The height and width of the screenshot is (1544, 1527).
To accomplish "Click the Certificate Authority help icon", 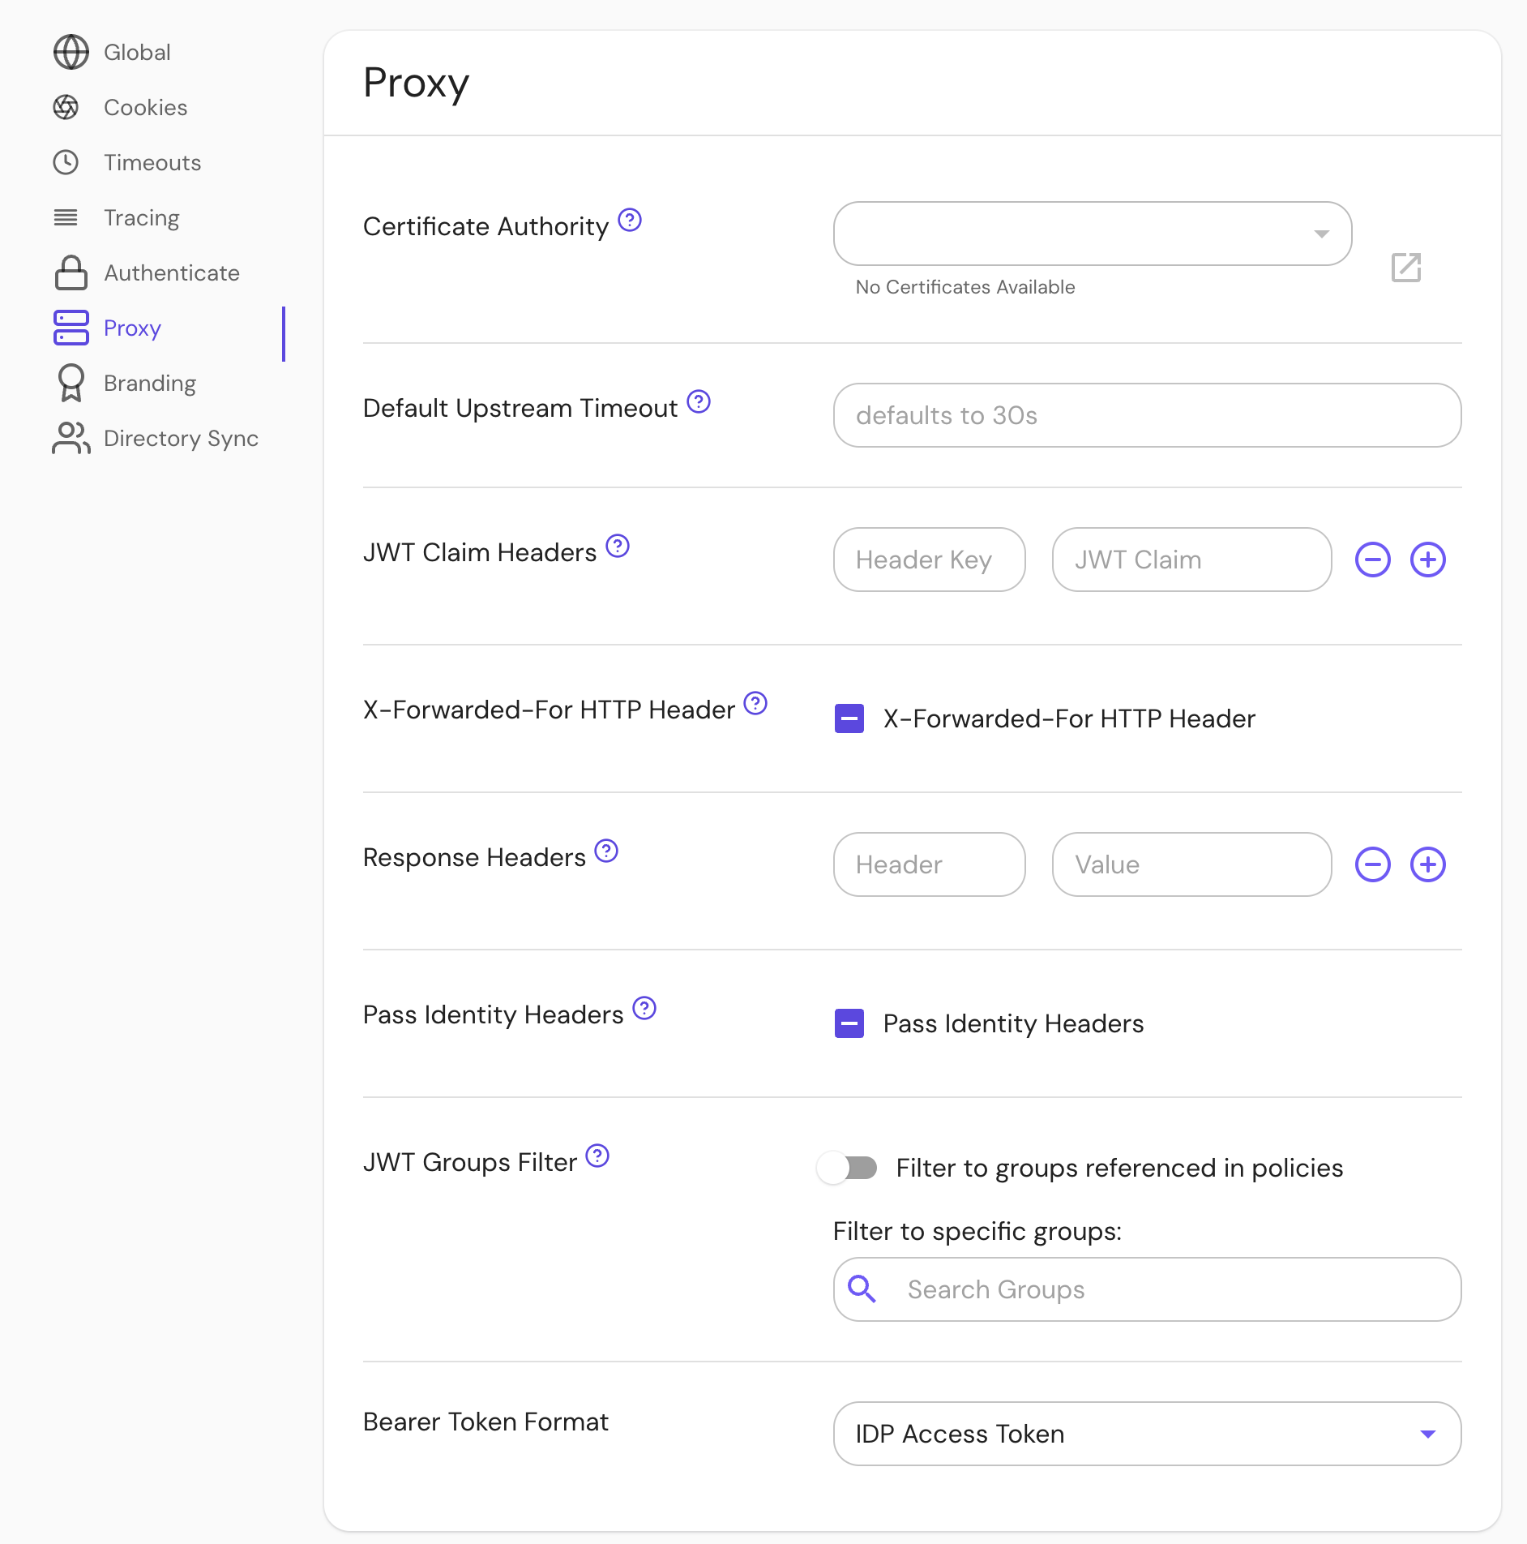I will 630,220.
